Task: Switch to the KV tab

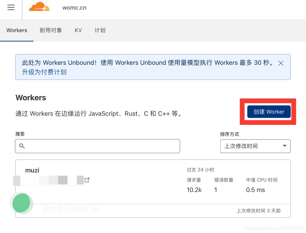Action: click(78, 30)
